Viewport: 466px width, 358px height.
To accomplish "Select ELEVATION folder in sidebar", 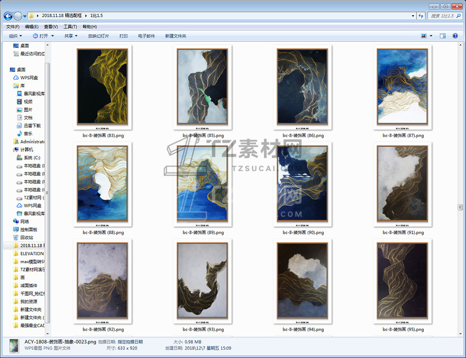I will [28, 253].
